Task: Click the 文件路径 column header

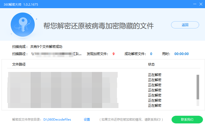Action: coord(19,64)
